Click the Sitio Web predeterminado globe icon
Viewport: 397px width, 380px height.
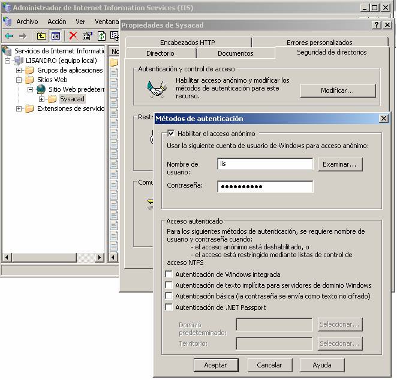[x=41, y=89]
